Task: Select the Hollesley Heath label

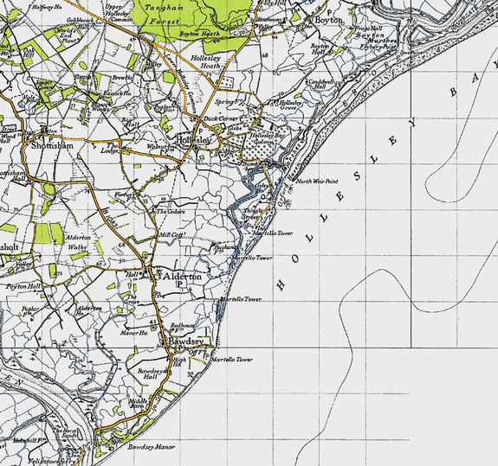Action: (205, 62)
